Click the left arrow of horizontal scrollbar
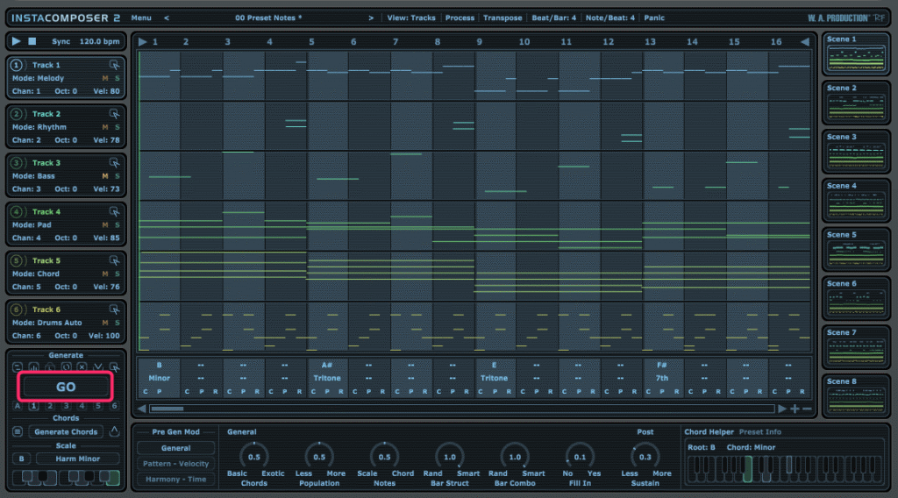Viewport: 898px width, 498px height. pos(141,409)
